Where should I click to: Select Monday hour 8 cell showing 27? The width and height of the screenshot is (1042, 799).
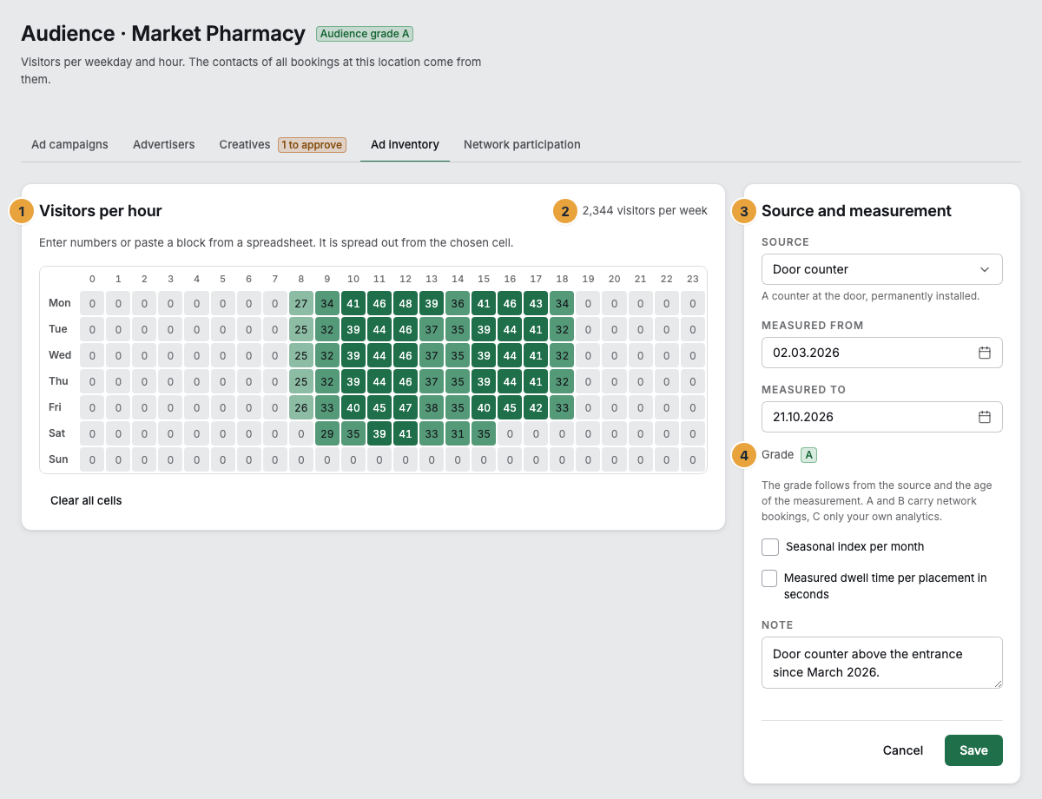[301, 304]
